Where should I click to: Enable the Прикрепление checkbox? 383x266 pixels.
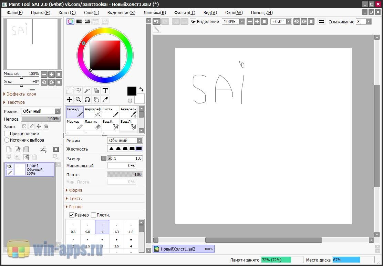[x=7, y=133]
